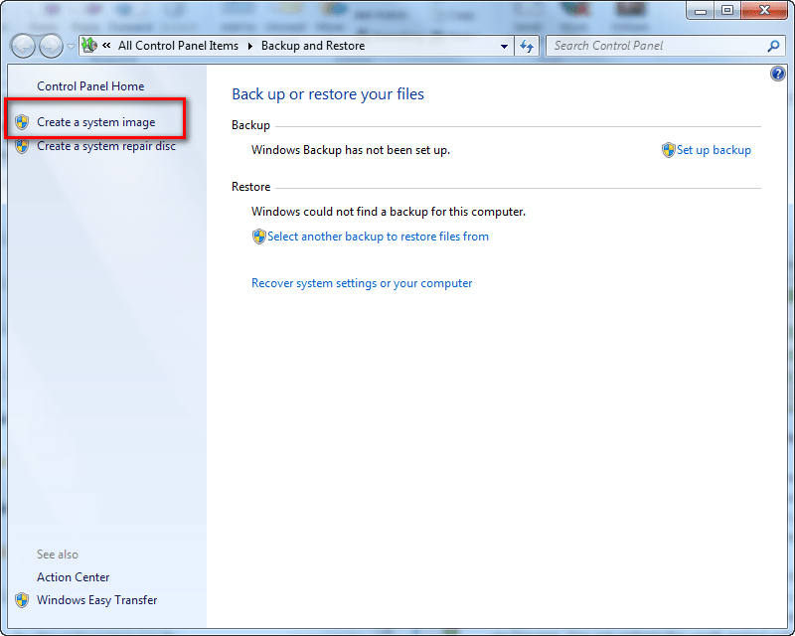Click the Back navigation arrow
Image resolution: width=795 pixels, height=636 pixels.
click(x=22, y=46)
